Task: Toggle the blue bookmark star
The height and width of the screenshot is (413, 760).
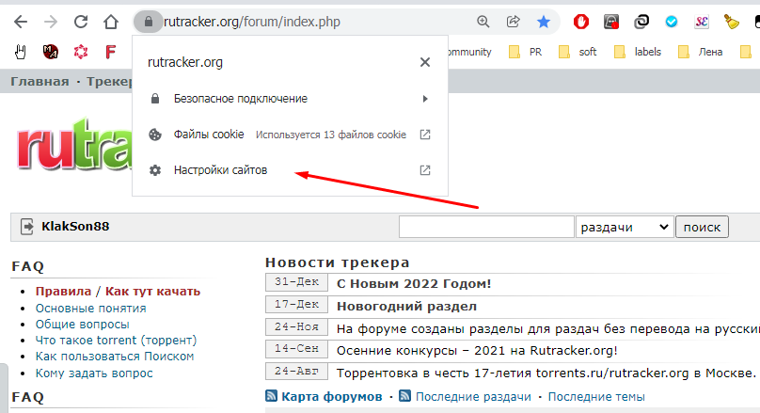Action: pyautogui.click(x=544, y=22)
